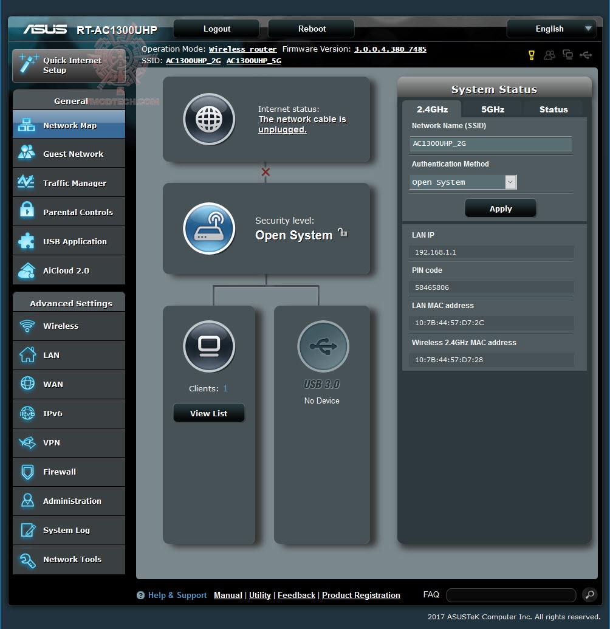The width and height of the screenshot is (610, 629).
Task: Open USB Application page
Action: click(69, 241)
